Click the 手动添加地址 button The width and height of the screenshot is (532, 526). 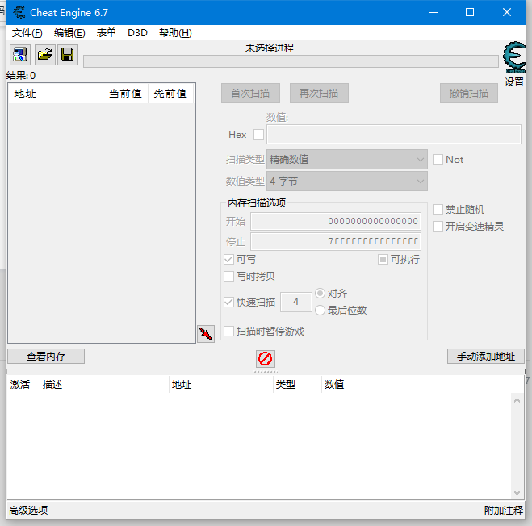[x=486, y=356]
